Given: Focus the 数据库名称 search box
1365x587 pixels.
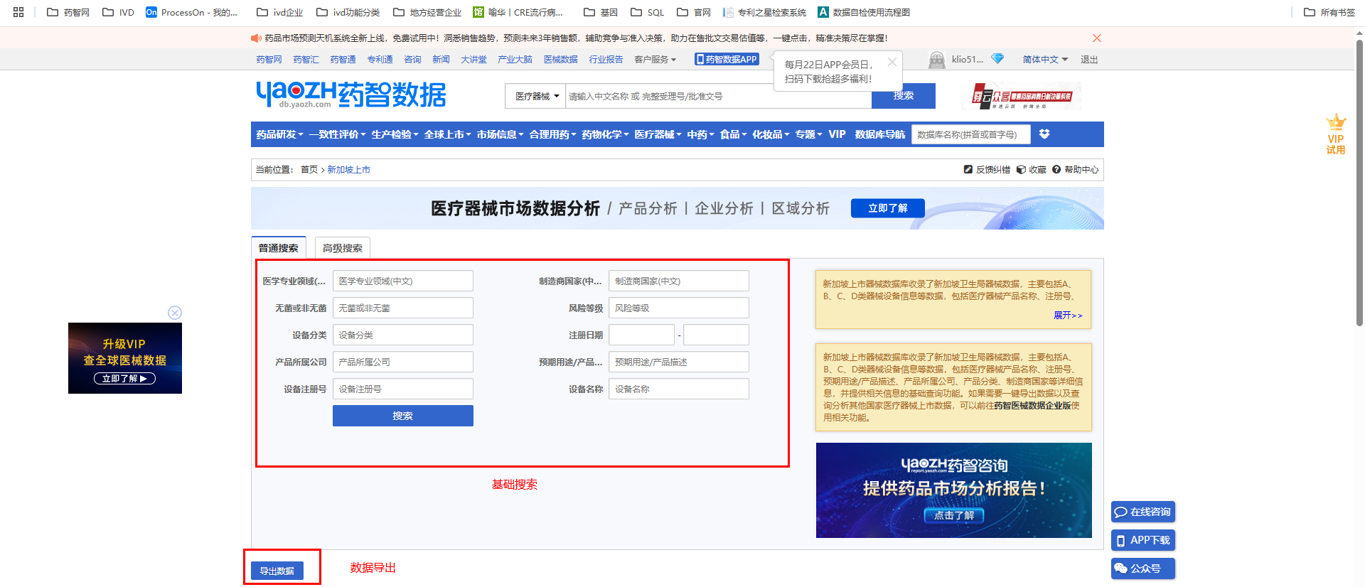Looking at the screenshot, I should pos(971,134).
